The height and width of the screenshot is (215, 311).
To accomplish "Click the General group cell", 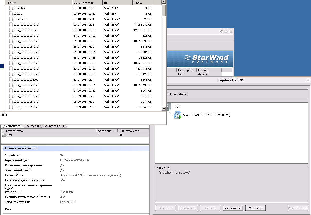I will (203, 74).
